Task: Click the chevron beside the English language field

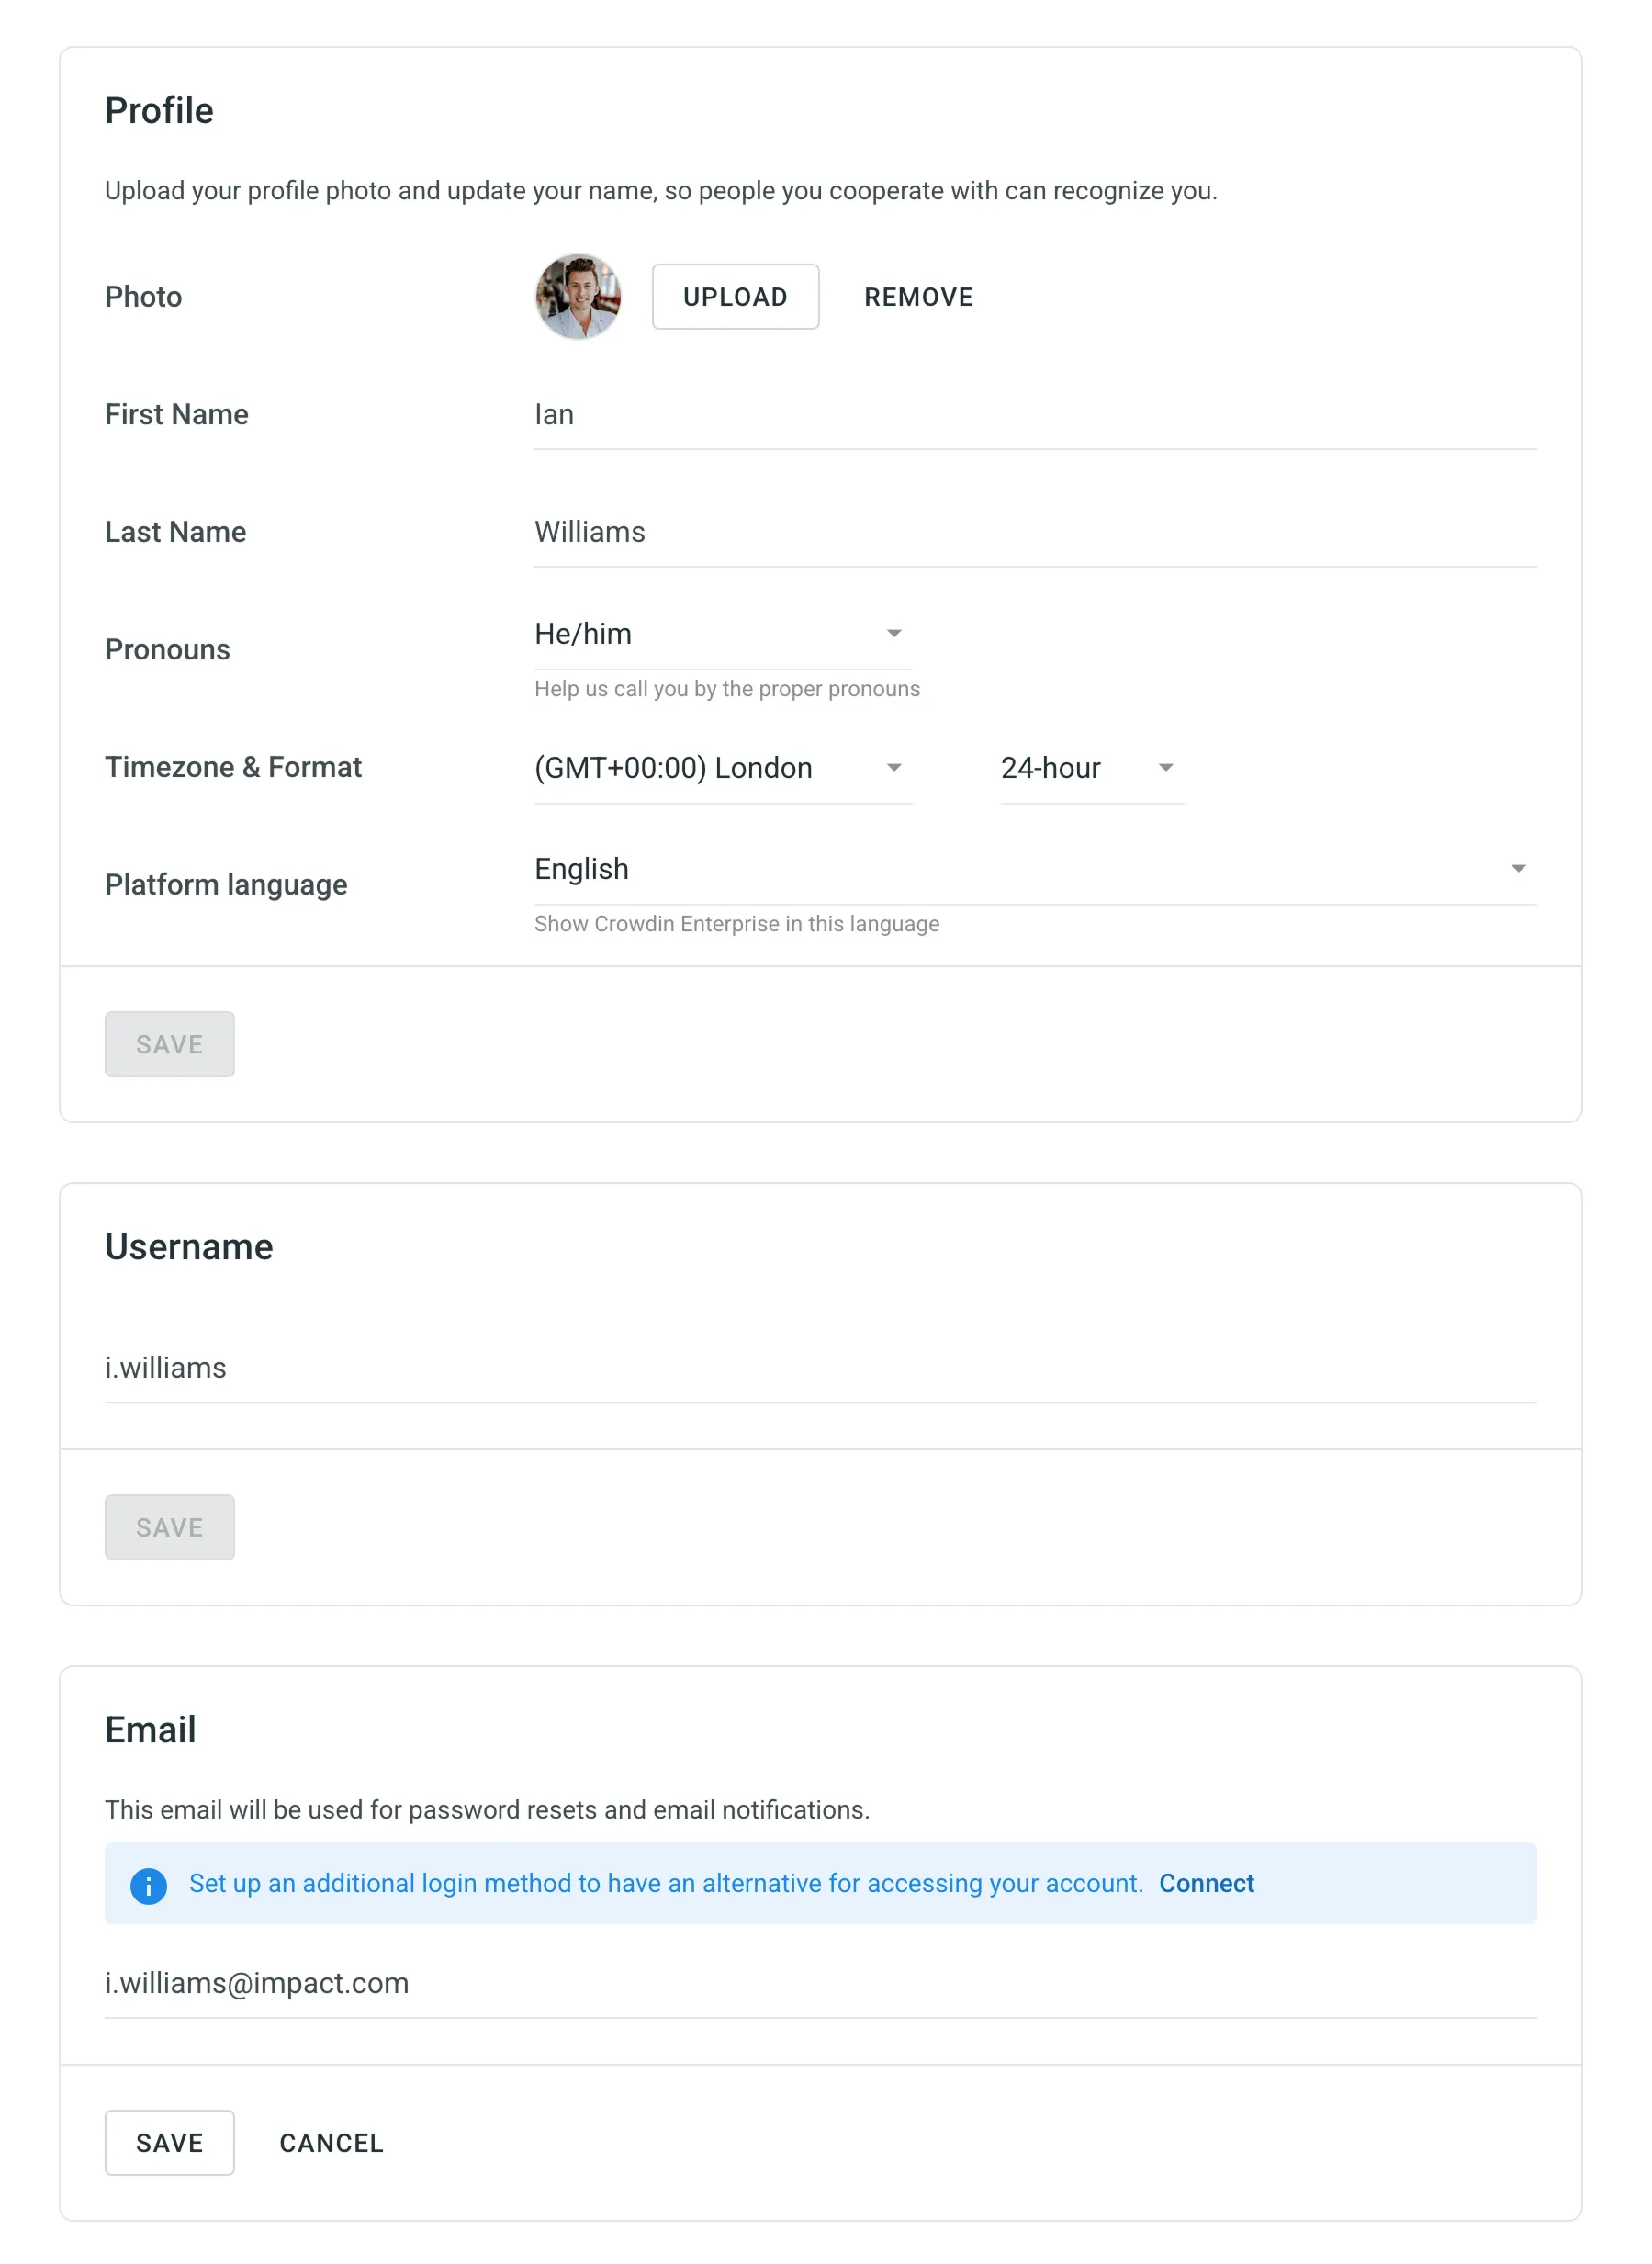Action: pos(1518,869)
